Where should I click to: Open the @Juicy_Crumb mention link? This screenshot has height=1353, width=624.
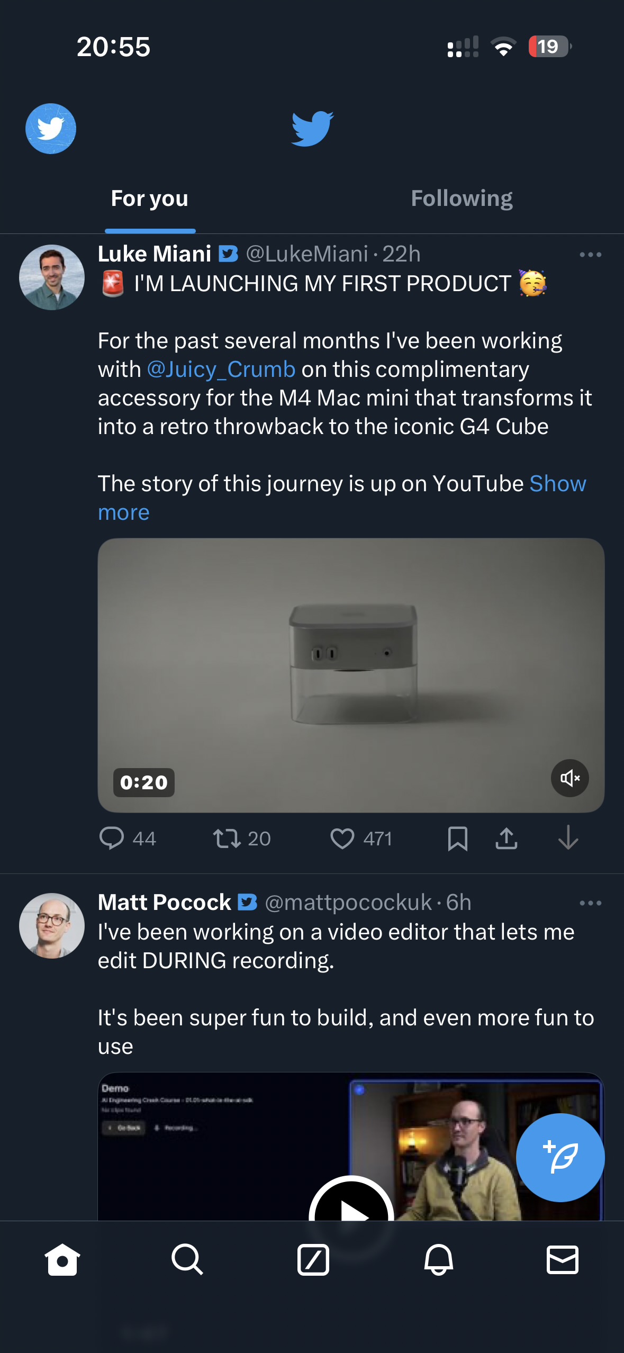pos(221,369)
